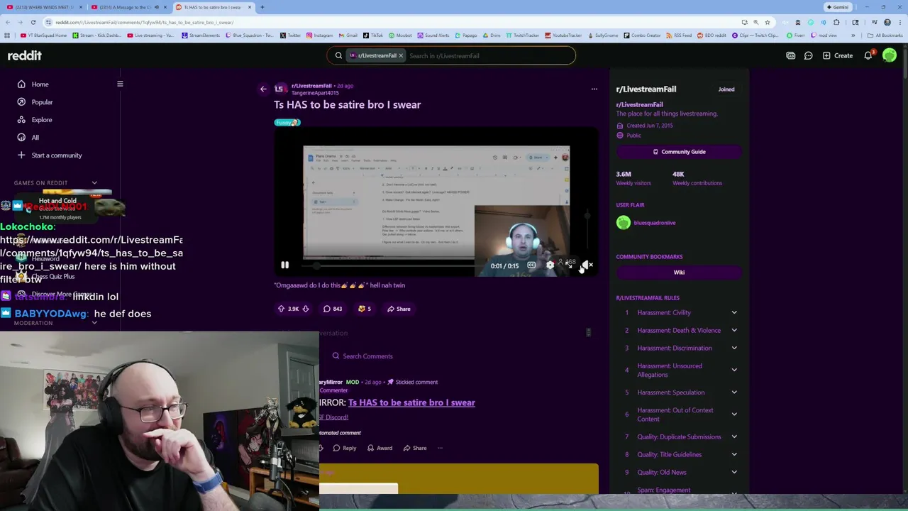Image resolution: width=908 pixels, height=511 pixels.
Task: Reload the page
Action: click(x=33, y=22)
